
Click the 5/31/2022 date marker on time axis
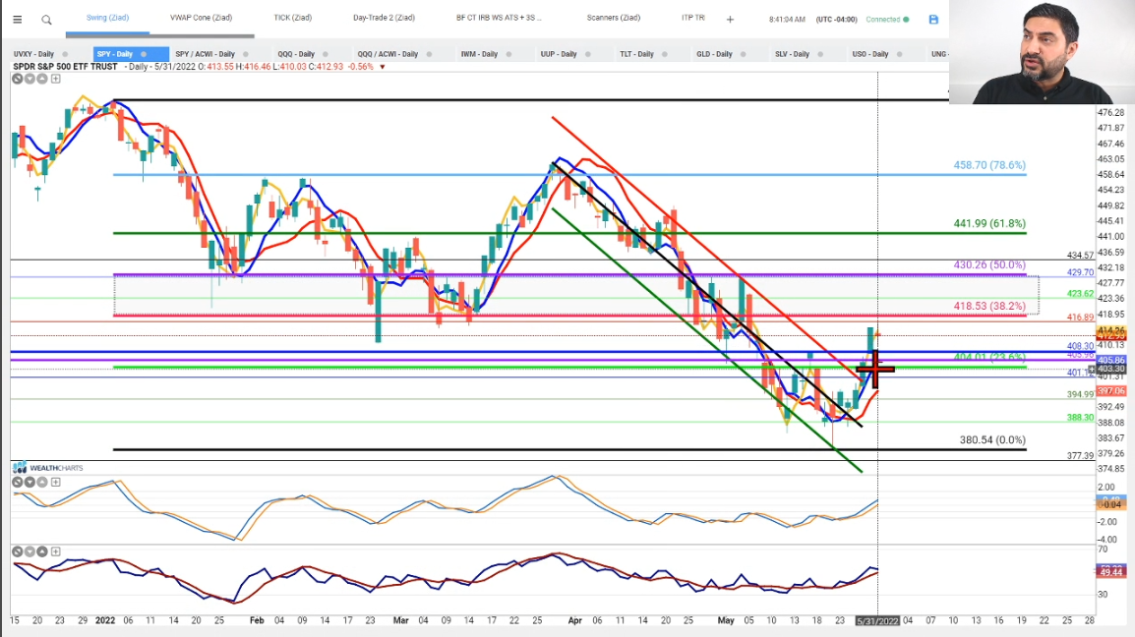coord(877,621)
